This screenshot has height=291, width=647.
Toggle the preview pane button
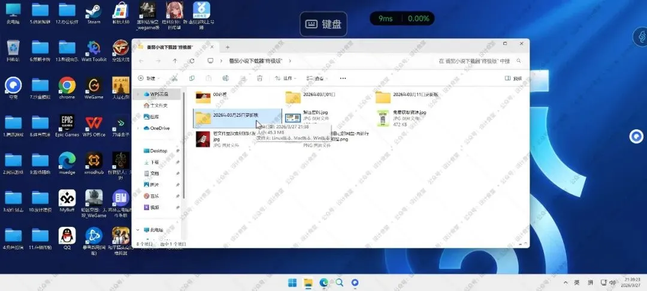tap(513, 78)
